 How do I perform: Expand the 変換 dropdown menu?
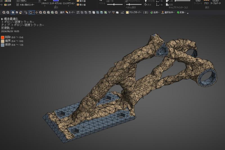(x=182, y=13)
